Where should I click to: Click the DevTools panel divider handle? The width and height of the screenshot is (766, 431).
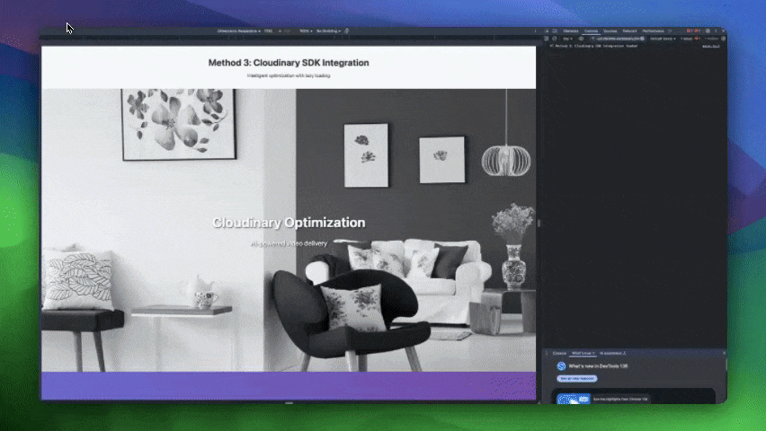click(x=539, y=223)
